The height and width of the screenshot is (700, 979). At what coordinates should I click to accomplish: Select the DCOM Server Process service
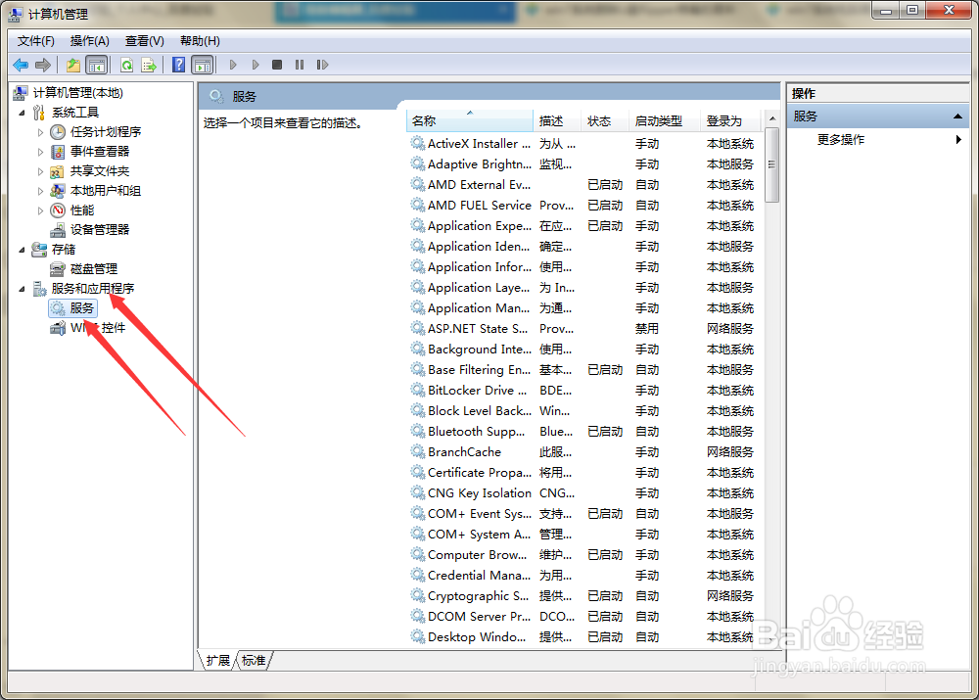coord(585,617)
